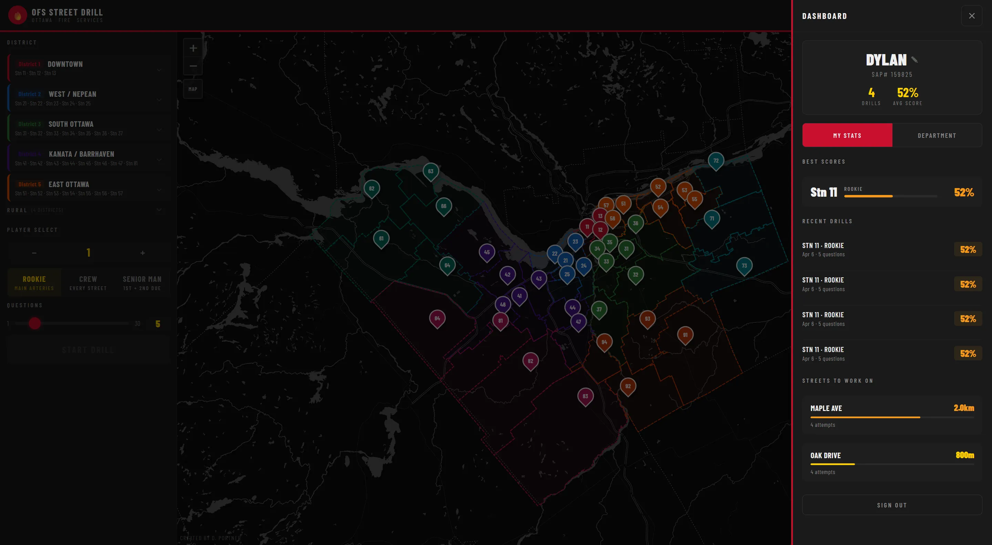Select station 73 pin on map
This screenshot has height=545, width=992.
(744, 266)
